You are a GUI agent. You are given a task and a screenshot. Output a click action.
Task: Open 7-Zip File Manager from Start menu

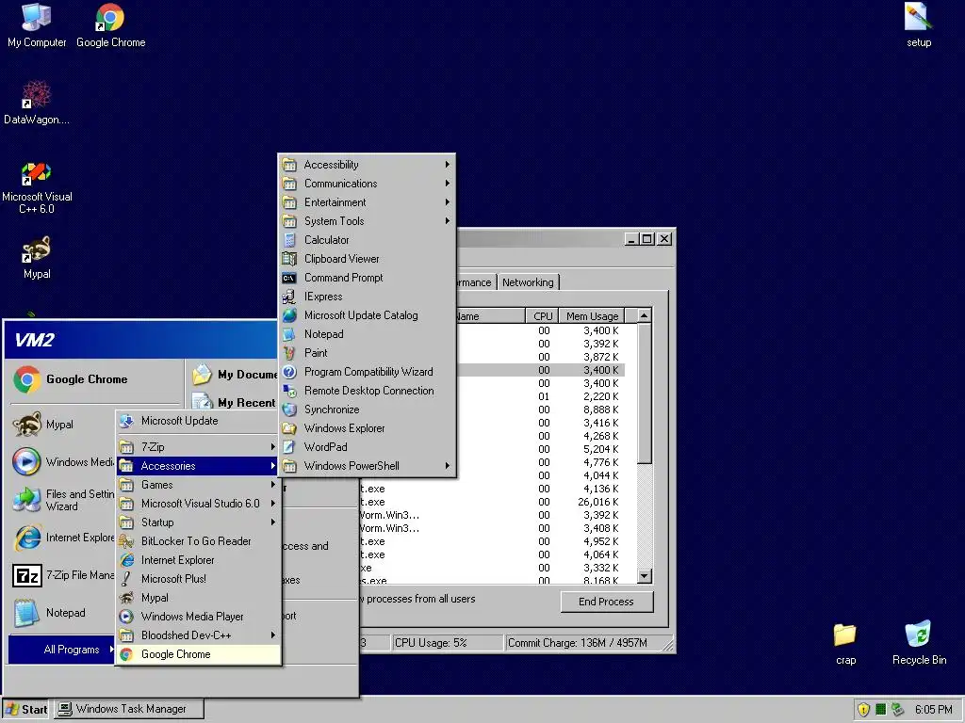(61, 575)
